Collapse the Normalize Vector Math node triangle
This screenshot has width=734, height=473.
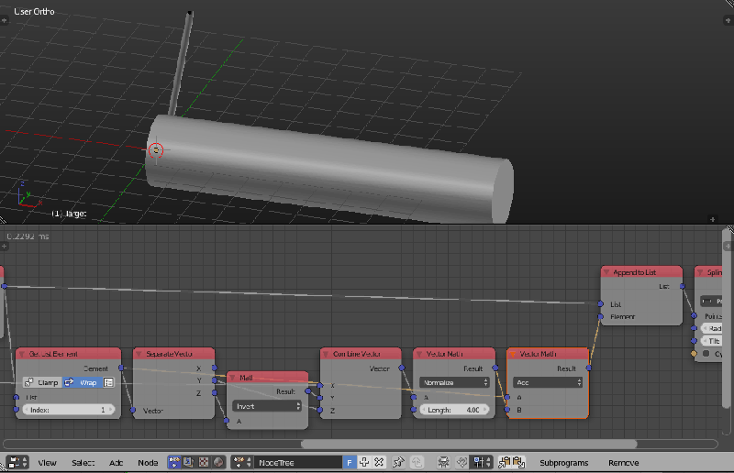pos(419,354)
